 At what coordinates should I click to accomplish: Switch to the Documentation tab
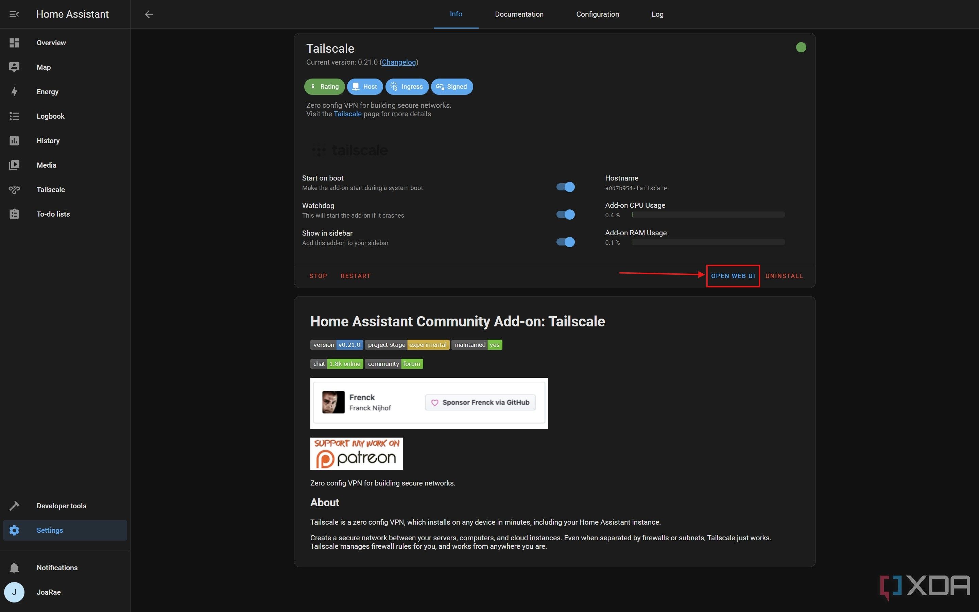coord(519,13)
